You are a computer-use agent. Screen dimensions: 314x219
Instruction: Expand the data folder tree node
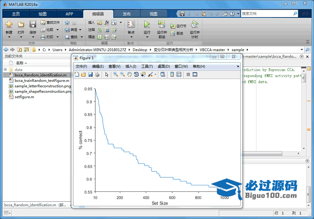pos(5,70)
